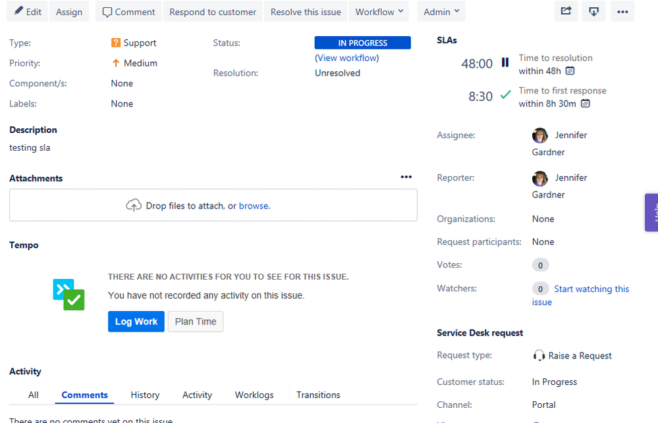Open the Attachments options ellipsis
Screen dimensions: 658x423
(406, 177)
